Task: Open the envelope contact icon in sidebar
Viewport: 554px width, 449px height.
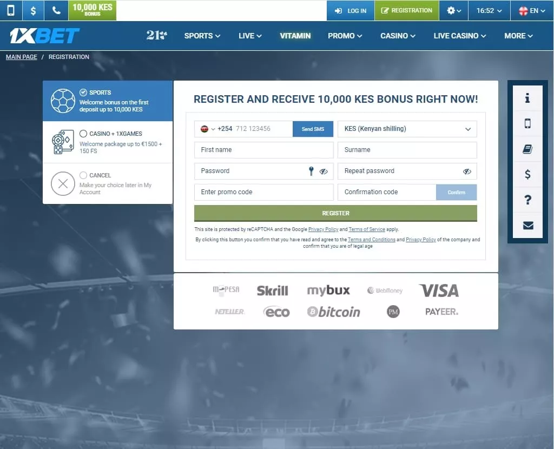Action: pyautogui.click(x=527, y=226)
